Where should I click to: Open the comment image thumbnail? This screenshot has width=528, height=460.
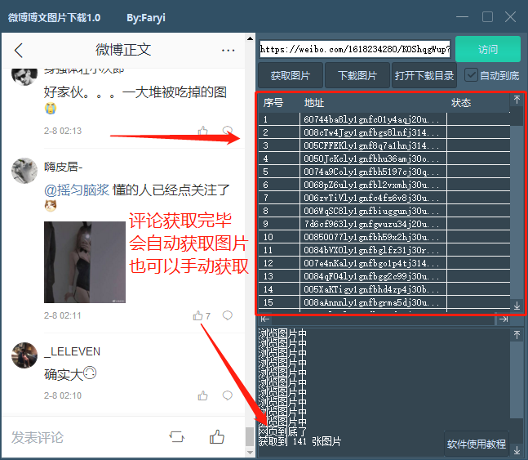point(85,262)
